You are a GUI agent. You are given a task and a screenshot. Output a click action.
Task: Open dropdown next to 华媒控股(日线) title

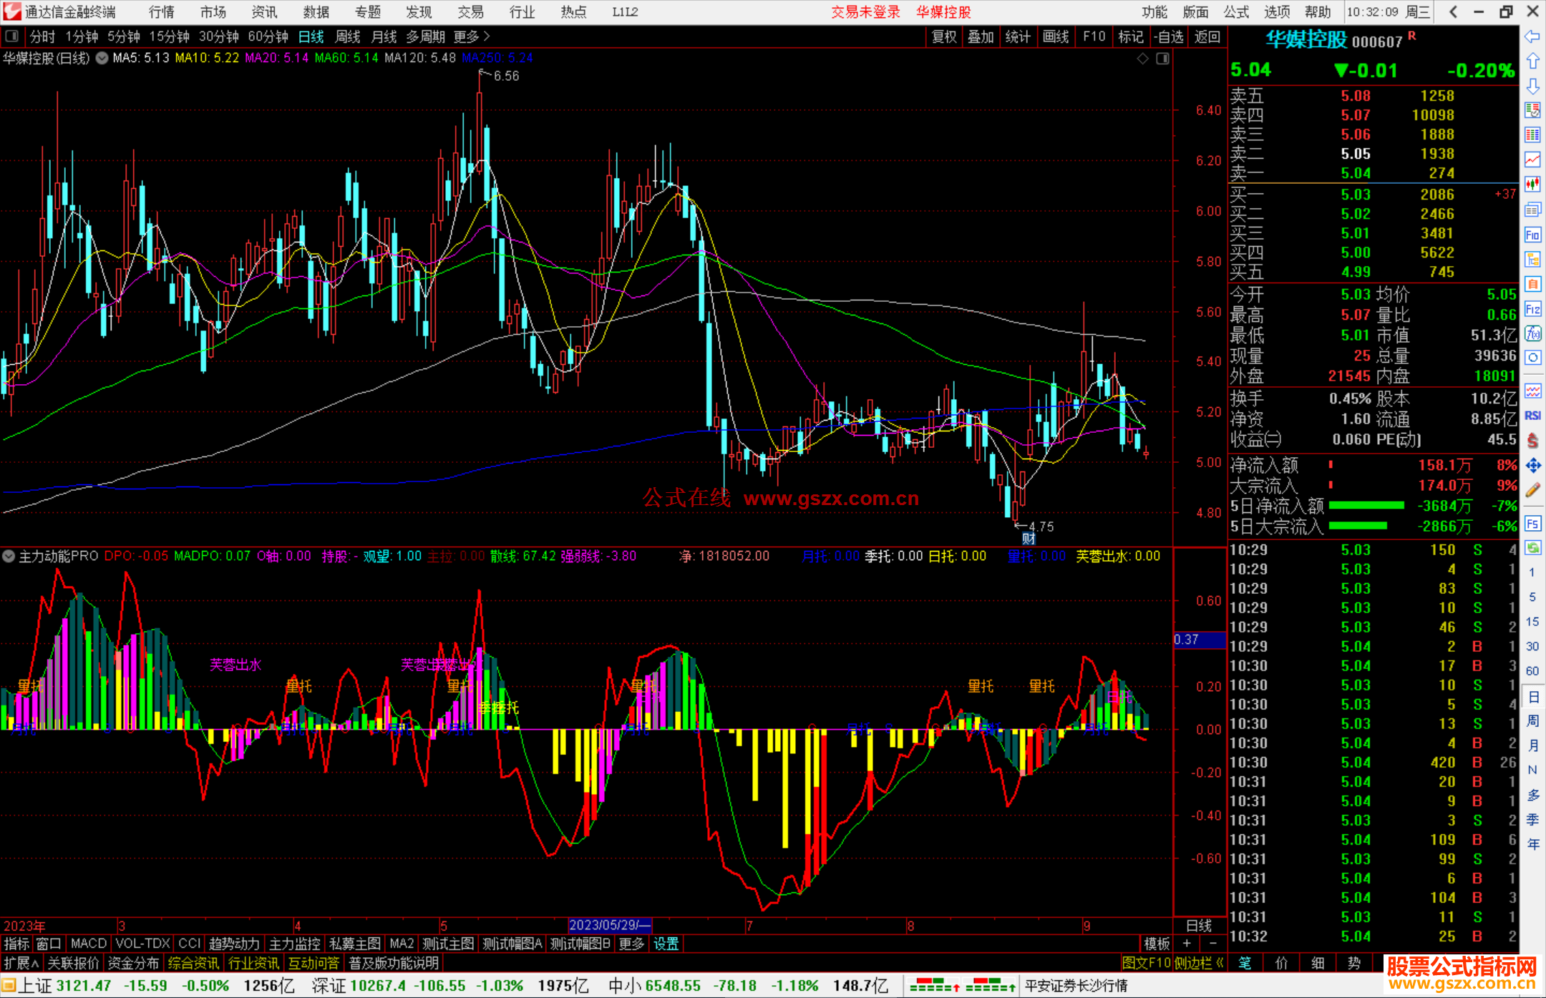coord(102,59)
